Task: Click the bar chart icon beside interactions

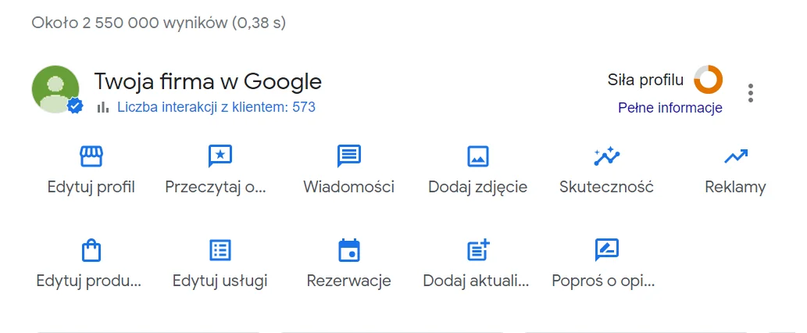Action: (103, 107)
